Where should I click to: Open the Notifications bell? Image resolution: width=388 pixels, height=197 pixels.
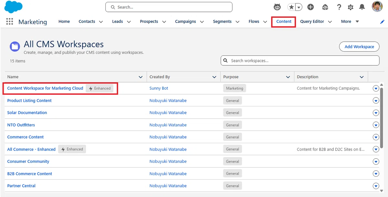tap(362, 7)
